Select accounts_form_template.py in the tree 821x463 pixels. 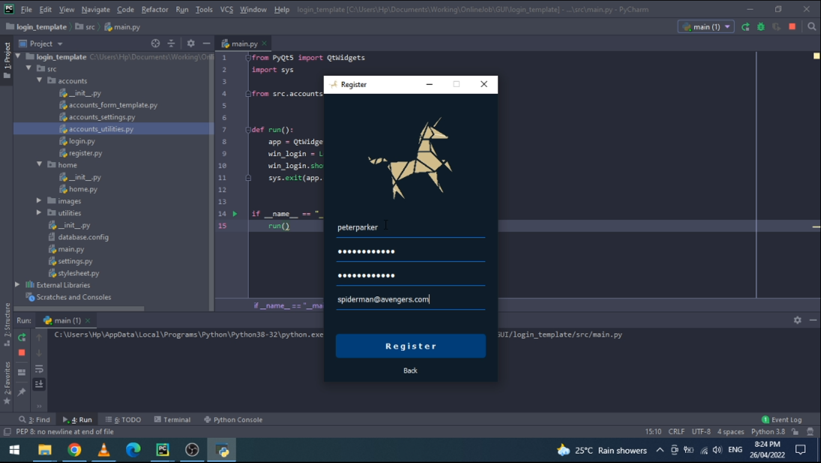(x=113, y=105)
